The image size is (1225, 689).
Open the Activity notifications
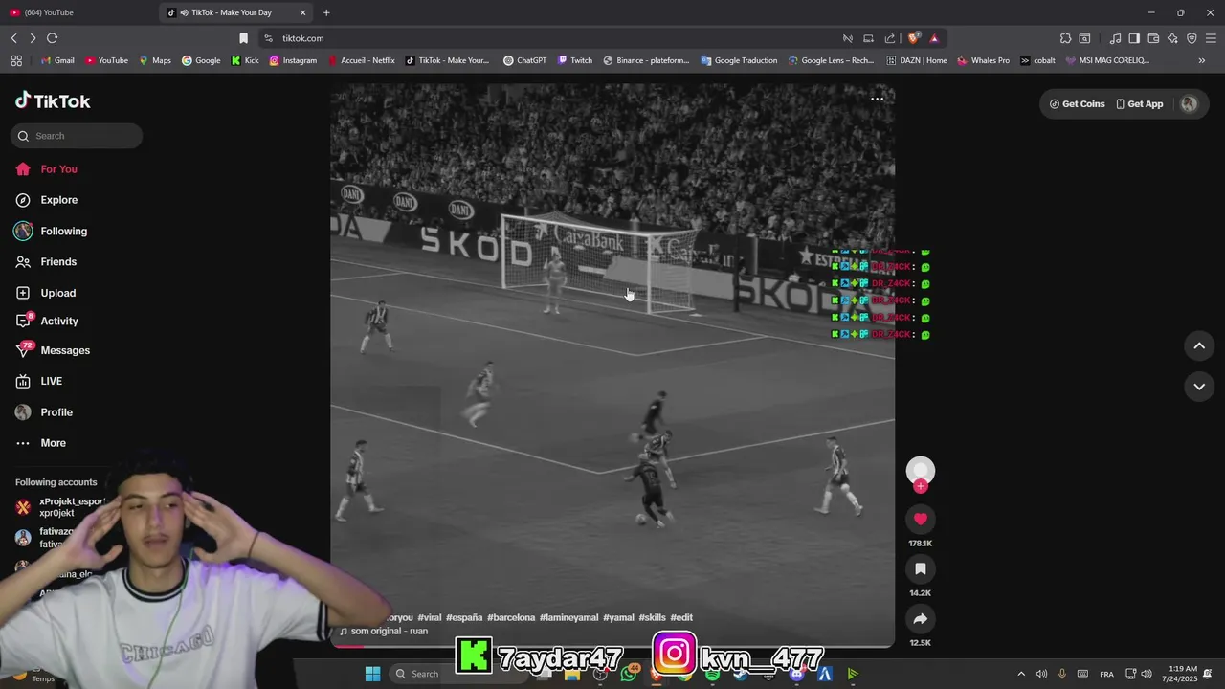click(x=46, y=322)
